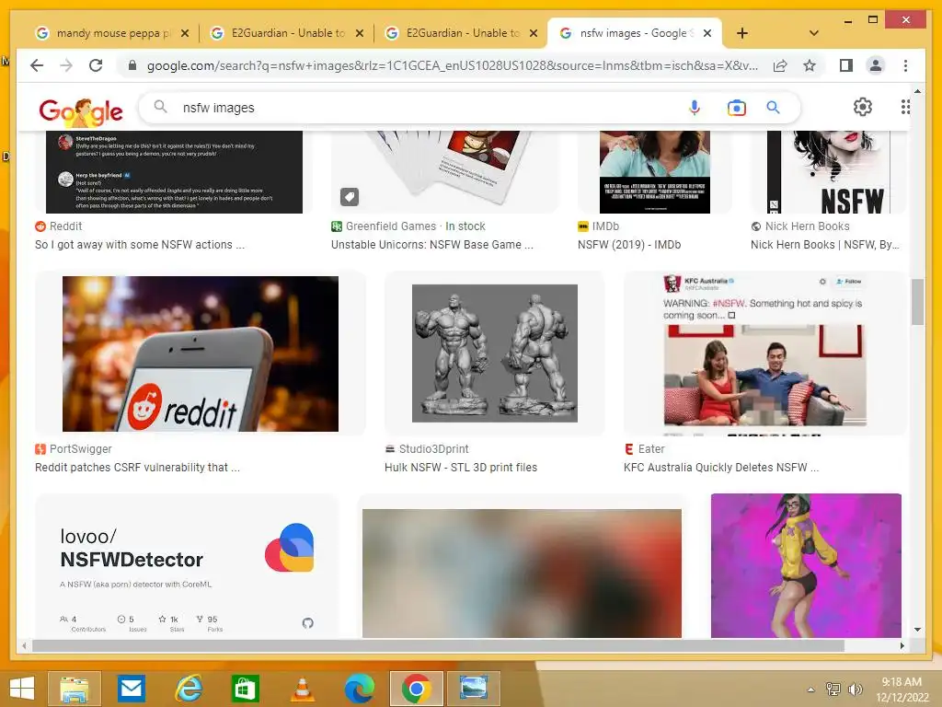The image size is (942, 707).
Task: Open the PortSwigger source link
Action: coord(74,448)
